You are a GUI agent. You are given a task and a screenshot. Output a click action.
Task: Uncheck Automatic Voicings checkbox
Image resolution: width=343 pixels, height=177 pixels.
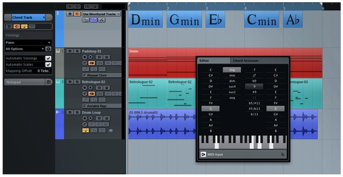coord(48,58)
